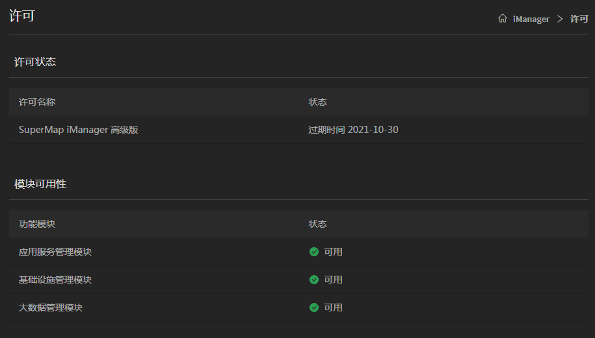This screenshot has height=338, width=595.
Task: Click green check icon for 基础设施管理模块
Action: [x=314, y=280]
